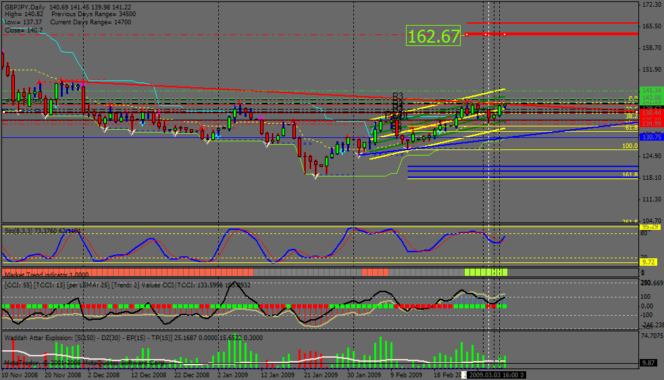Screen dimensions: 664x380
Task: Click the red 138.44 price level tag
Action: click(x=652, y=112)
